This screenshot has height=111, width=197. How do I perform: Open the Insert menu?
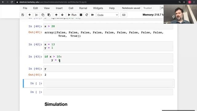59,8
